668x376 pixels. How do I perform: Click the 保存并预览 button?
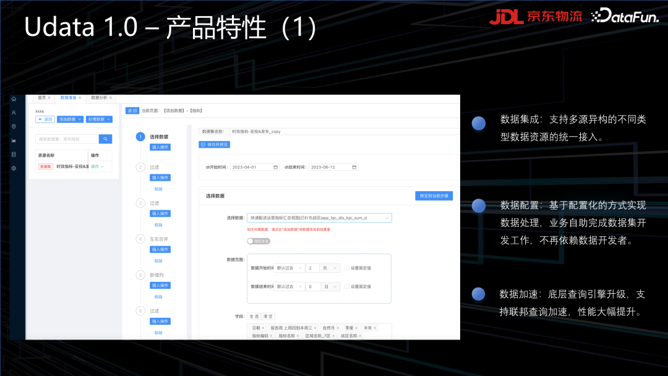tap(214, 145)
